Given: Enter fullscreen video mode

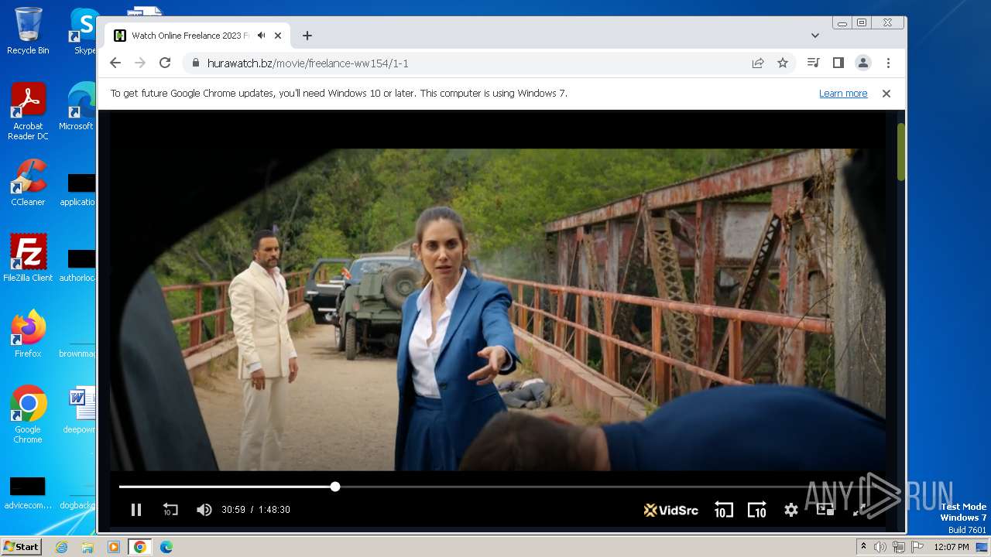Looking at the screenshot, I should tap(859, 510).
